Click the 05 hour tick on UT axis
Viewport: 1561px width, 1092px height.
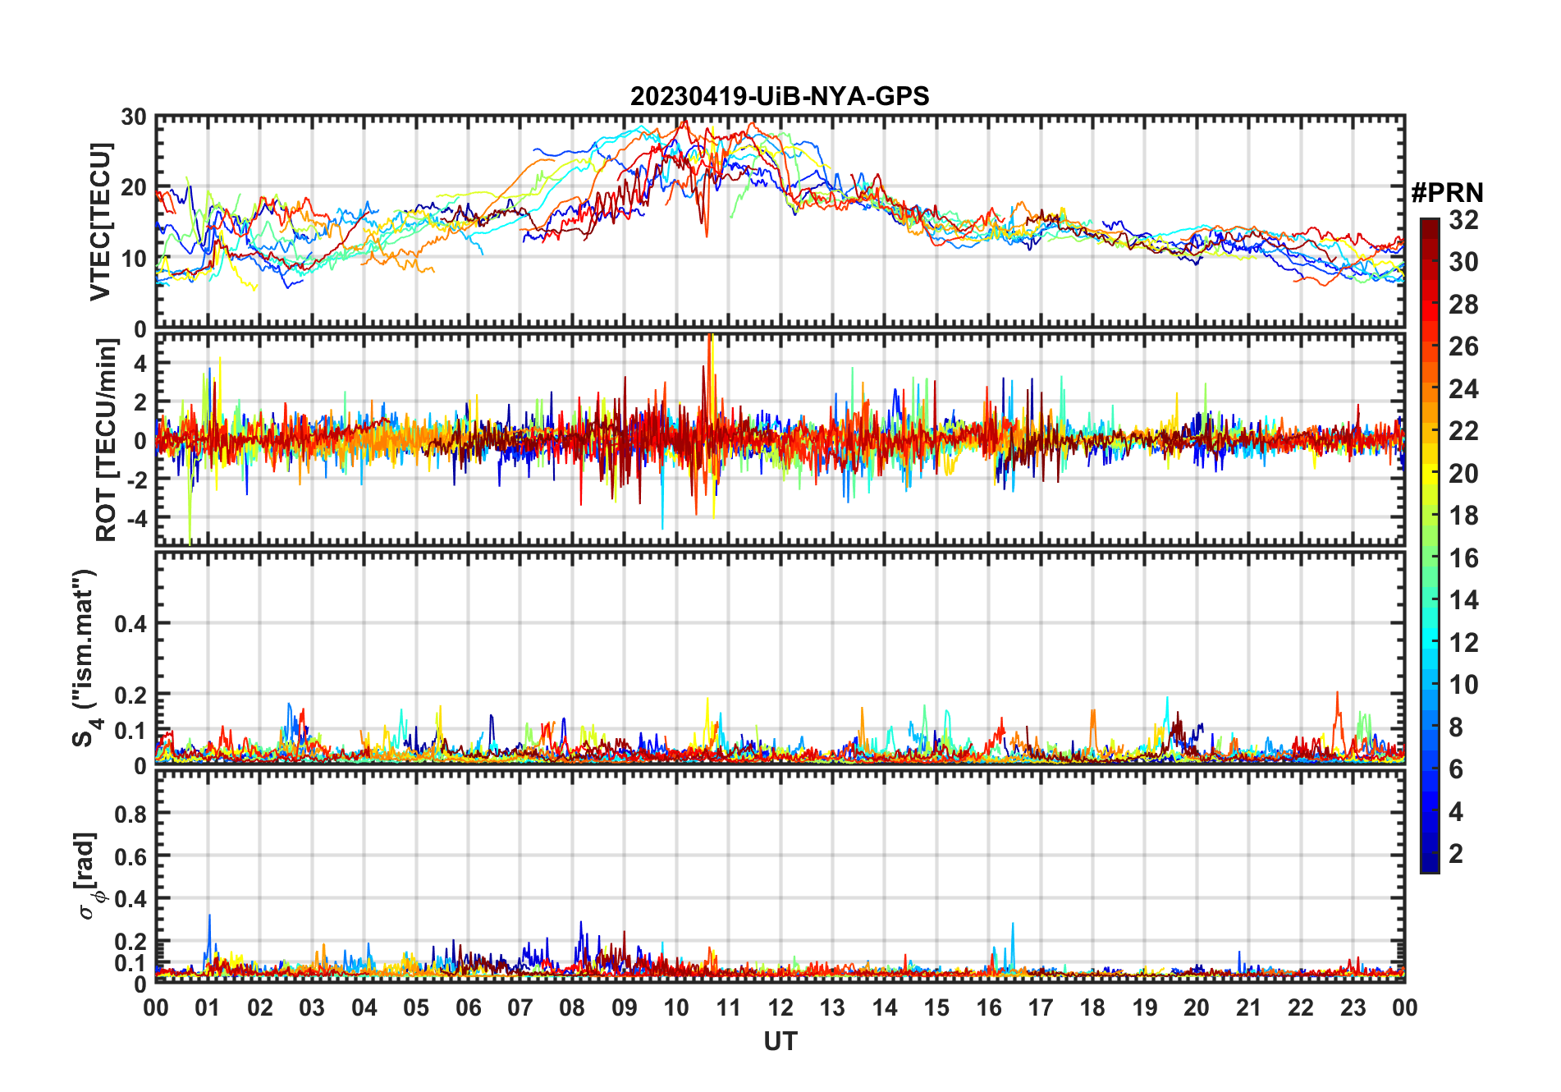[416, 1008]
